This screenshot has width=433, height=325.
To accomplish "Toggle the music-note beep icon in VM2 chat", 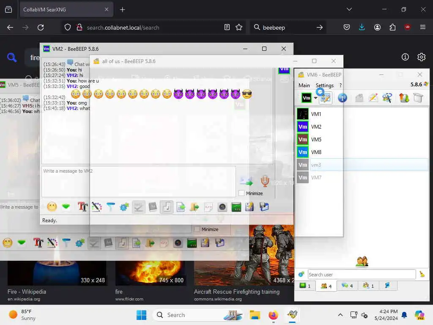I will coord(167,207).
